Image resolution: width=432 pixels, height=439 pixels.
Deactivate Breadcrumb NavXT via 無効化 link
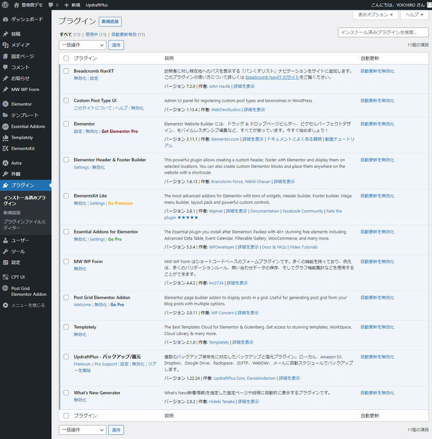tap(80, 78)
